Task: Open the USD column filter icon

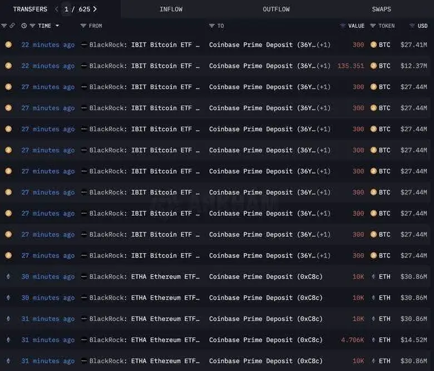Action: [412, 26]
